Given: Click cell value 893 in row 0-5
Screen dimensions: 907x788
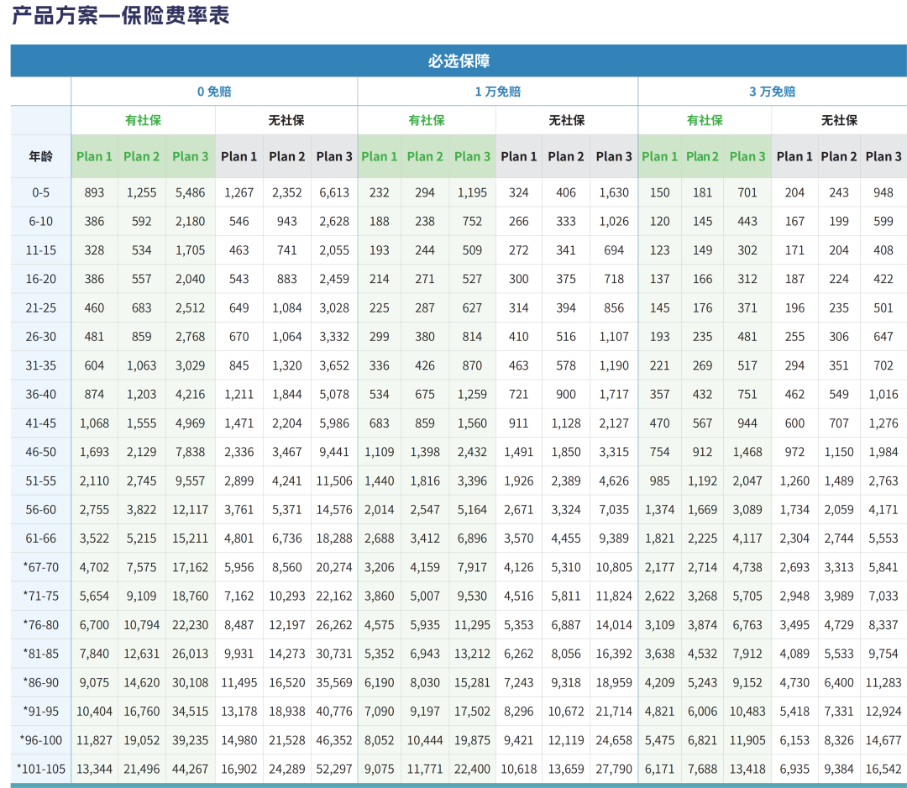Looking at the screenshot, I should tap(94, 192).
